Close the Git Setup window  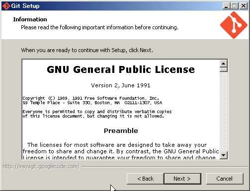click(244, 6)
